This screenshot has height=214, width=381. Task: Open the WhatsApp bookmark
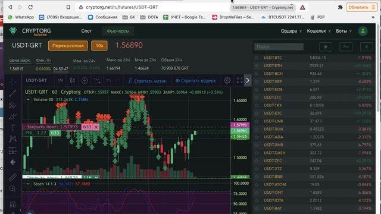tap(21, 17)
